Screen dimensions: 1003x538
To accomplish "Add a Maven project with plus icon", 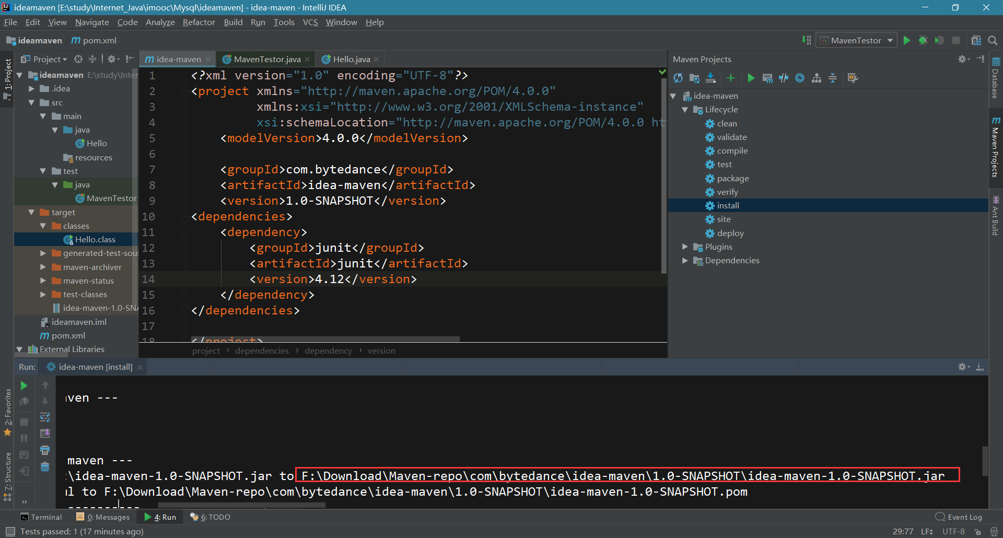I will point(731,78).
